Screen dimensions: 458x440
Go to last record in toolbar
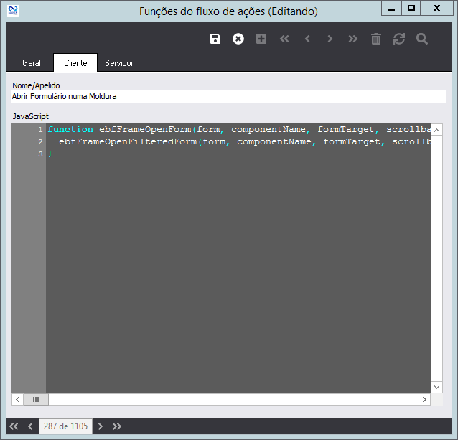click(353, 39)
